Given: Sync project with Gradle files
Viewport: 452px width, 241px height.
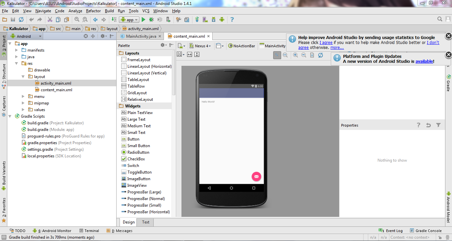Looking at the screenshot, I should tap(197, 20).
